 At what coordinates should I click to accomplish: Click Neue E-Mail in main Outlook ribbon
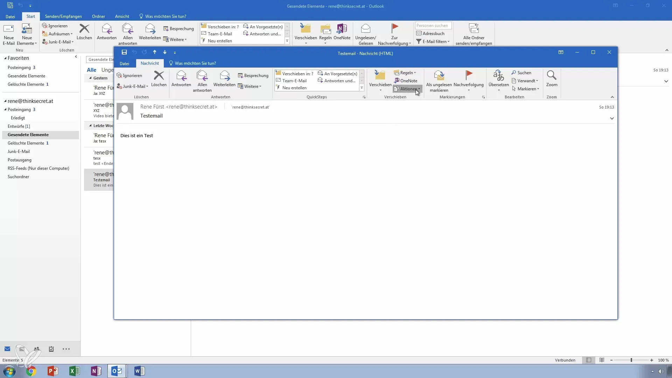point(9,34)
